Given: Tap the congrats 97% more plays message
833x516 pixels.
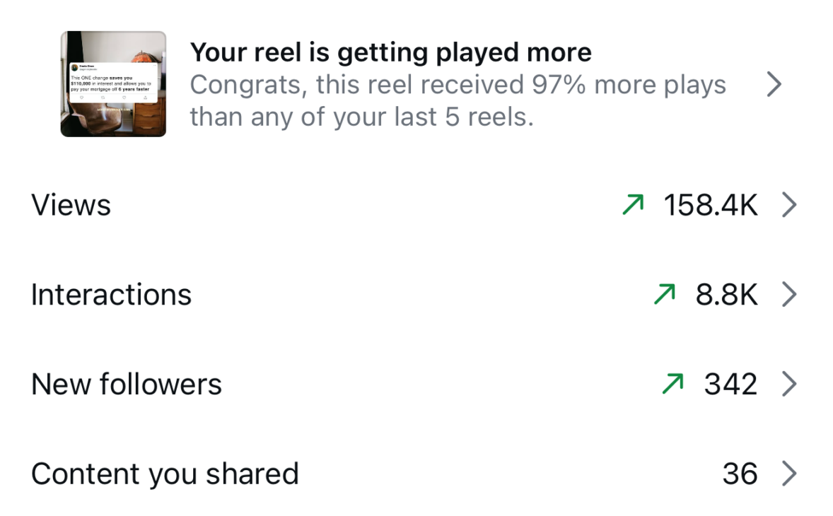Looking at the screenshot, I should [458, 100].
